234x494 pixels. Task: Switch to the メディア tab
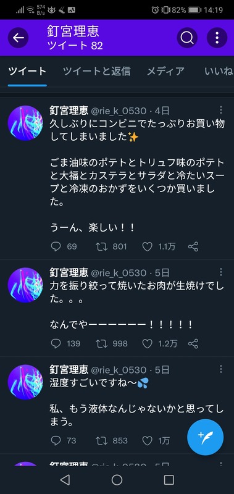[165, 71]
